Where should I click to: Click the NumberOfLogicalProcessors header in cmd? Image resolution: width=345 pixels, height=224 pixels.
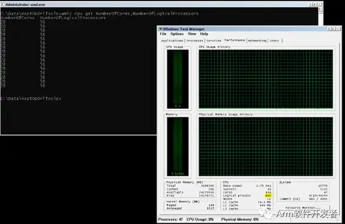(x=73, y=18)
